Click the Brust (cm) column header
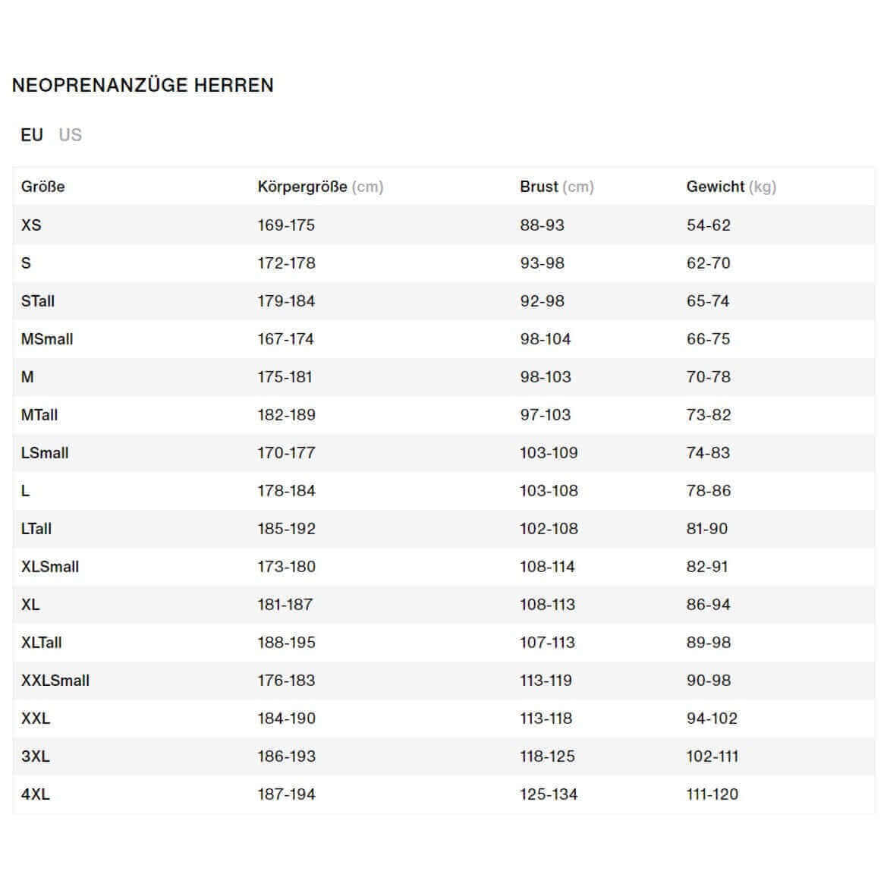The image size is (887, 887). (556, 187)
